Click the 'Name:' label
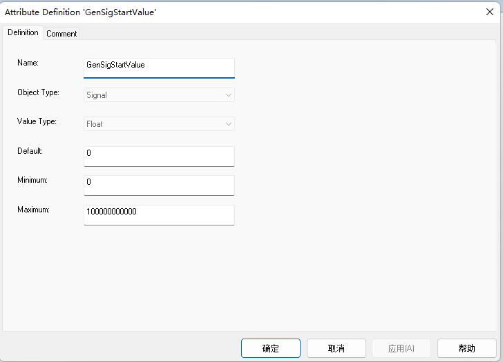The width and height of the screenshot is (503, 362). [28, 63]
